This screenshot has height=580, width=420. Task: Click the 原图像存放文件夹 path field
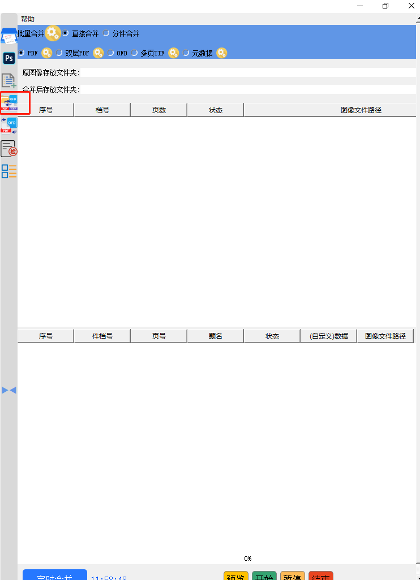248,72
